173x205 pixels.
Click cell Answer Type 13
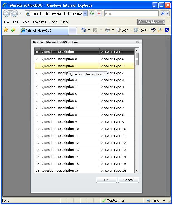pyautogui.click(x=117, y=150)
